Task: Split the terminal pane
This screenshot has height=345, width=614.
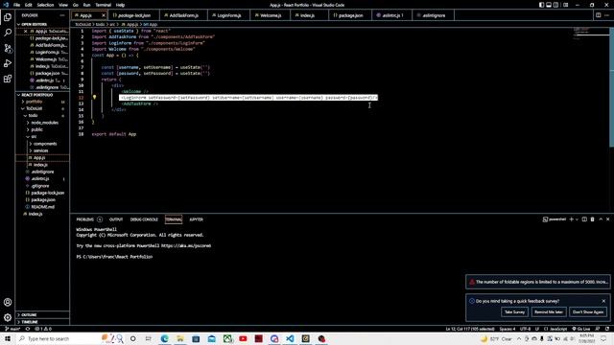Action: (584, 219)
